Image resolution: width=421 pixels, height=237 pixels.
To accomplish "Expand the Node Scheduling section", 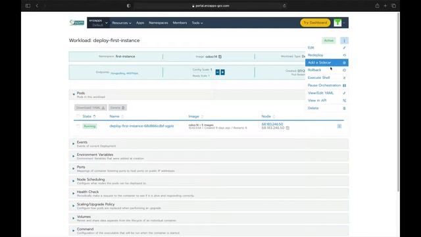I will click(73, 181).
